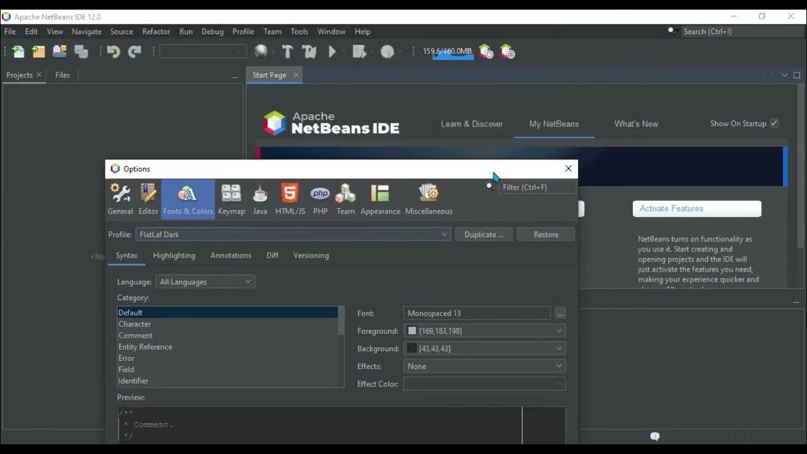
Task: Click the Debug Project icon
Action: coord(360,52)
